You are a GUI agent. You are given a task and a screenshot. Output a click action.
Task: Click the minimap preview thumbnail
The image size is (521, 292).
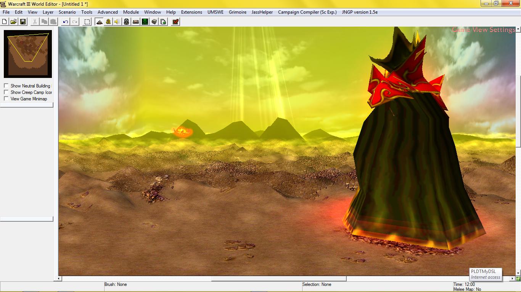28,54
